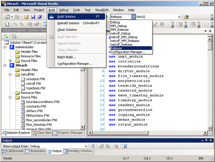The width and height of the screenshot is (215, 162).
Task: Open the Project menu
Action: point(39,10)
